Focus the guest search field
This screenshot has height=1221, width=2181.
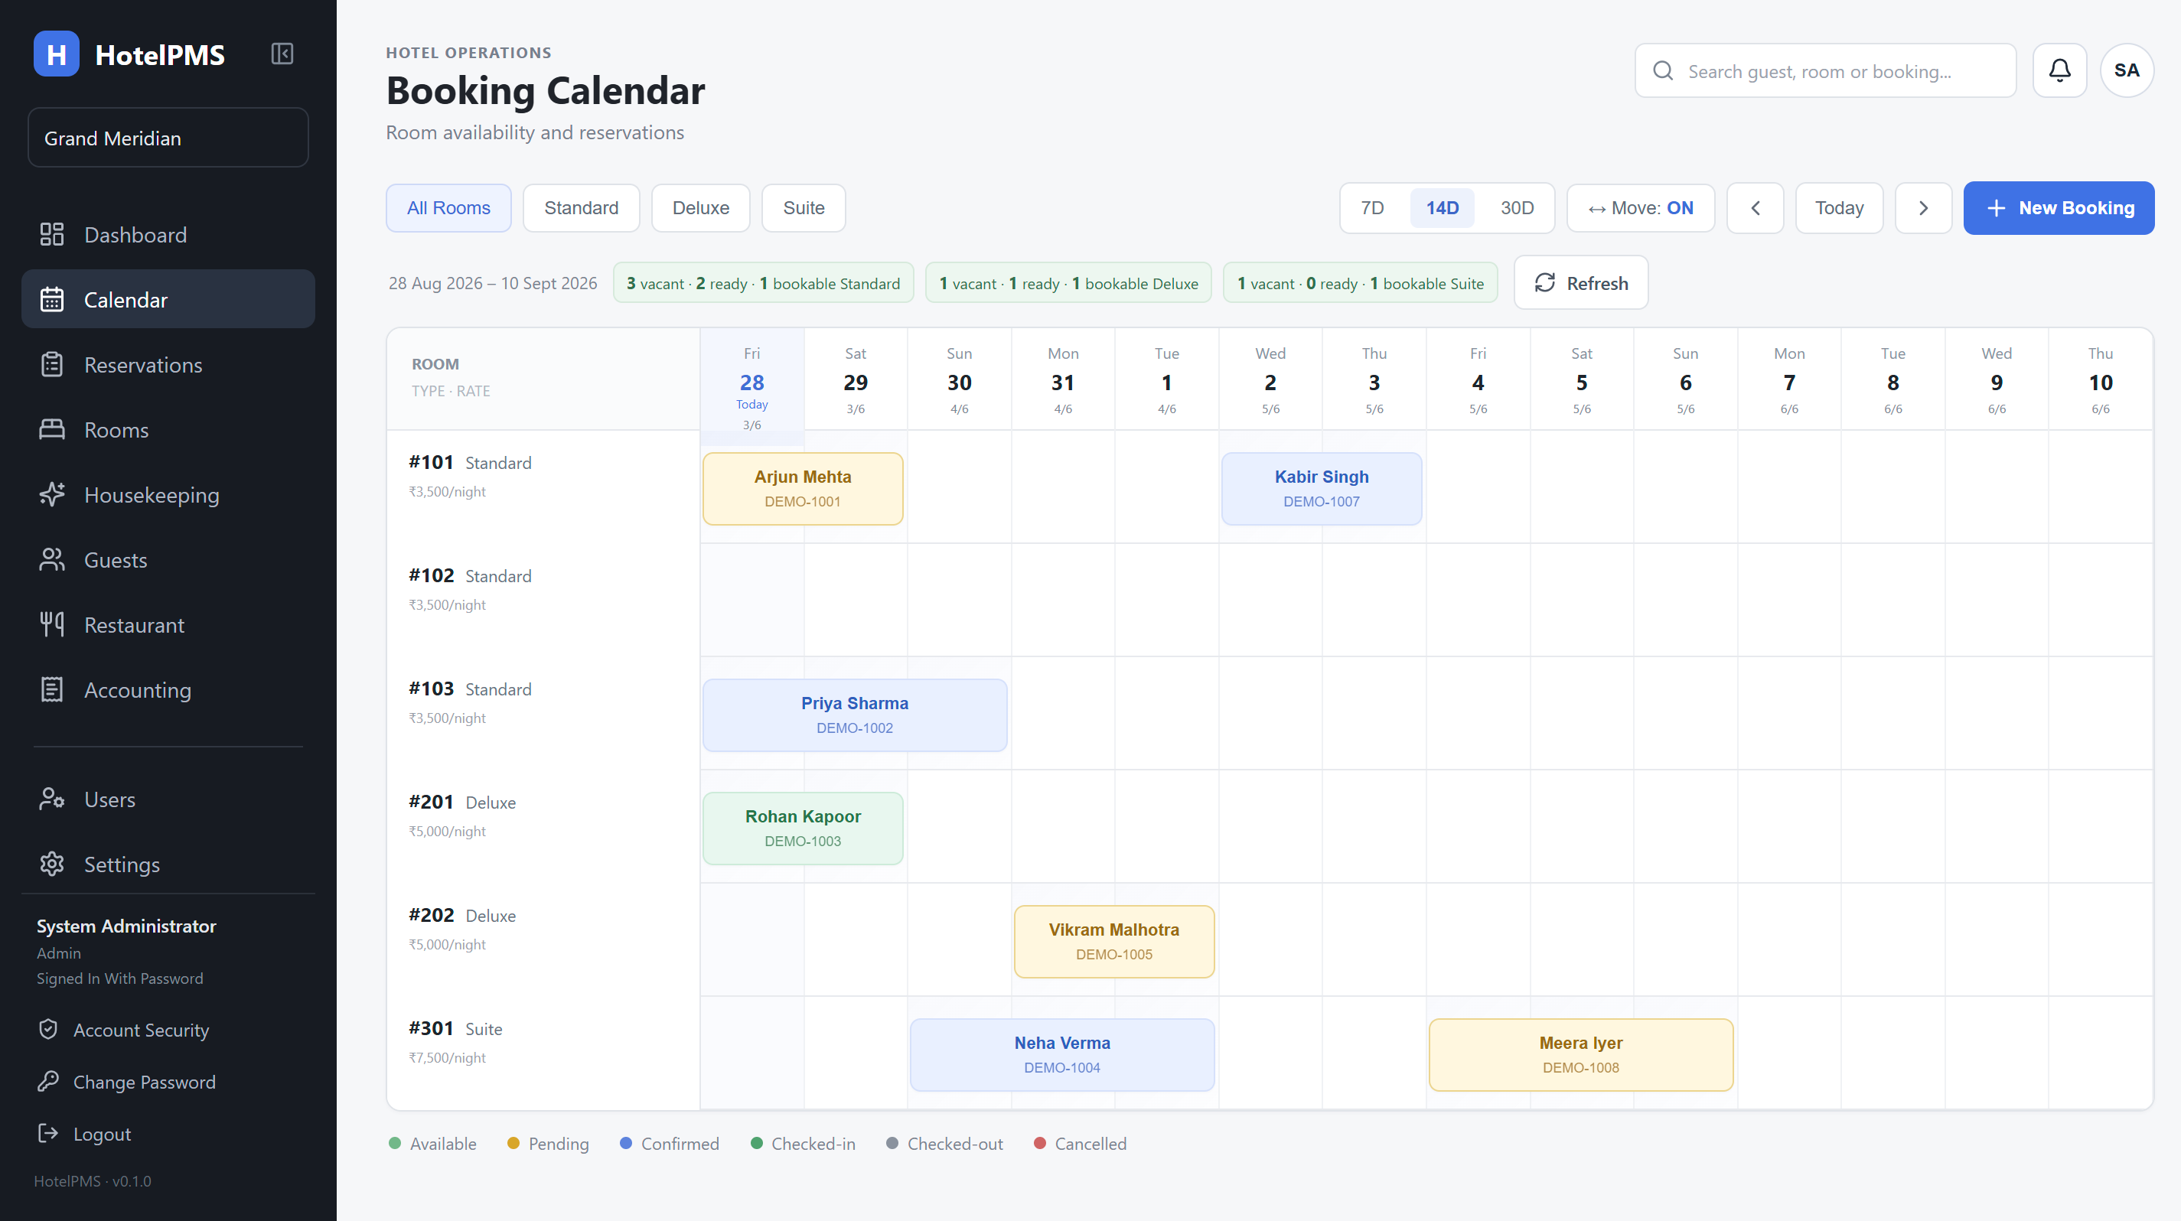[x=1825, y=71]
